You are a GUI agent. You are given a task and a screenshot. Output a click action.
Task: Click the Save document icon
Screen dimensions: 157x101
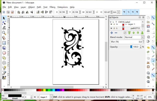click(x=148, y=26)
